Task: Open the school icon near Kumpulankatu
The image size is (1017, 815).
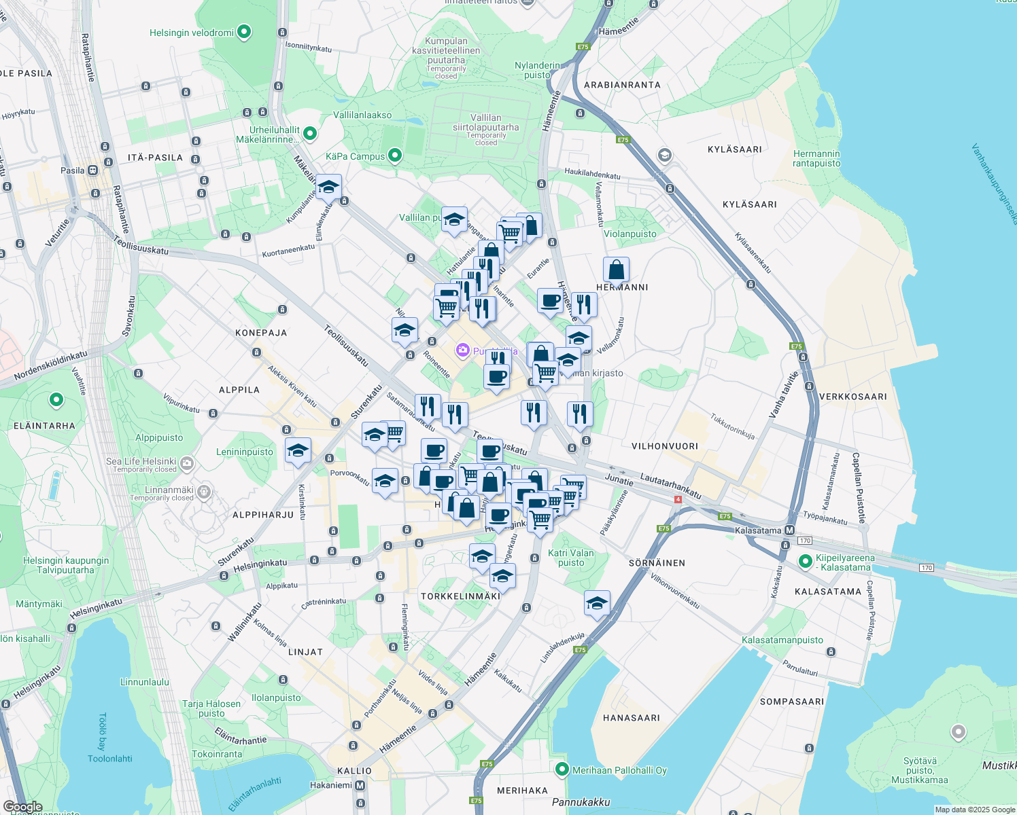Action: point(328,185)
